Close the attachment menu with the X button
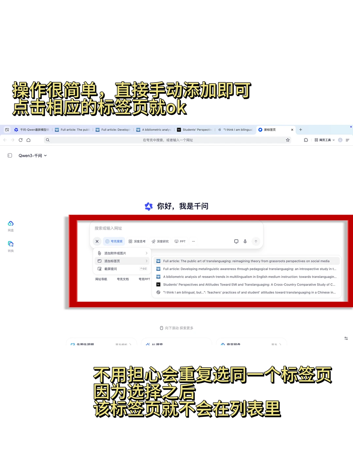 [97, 242]
